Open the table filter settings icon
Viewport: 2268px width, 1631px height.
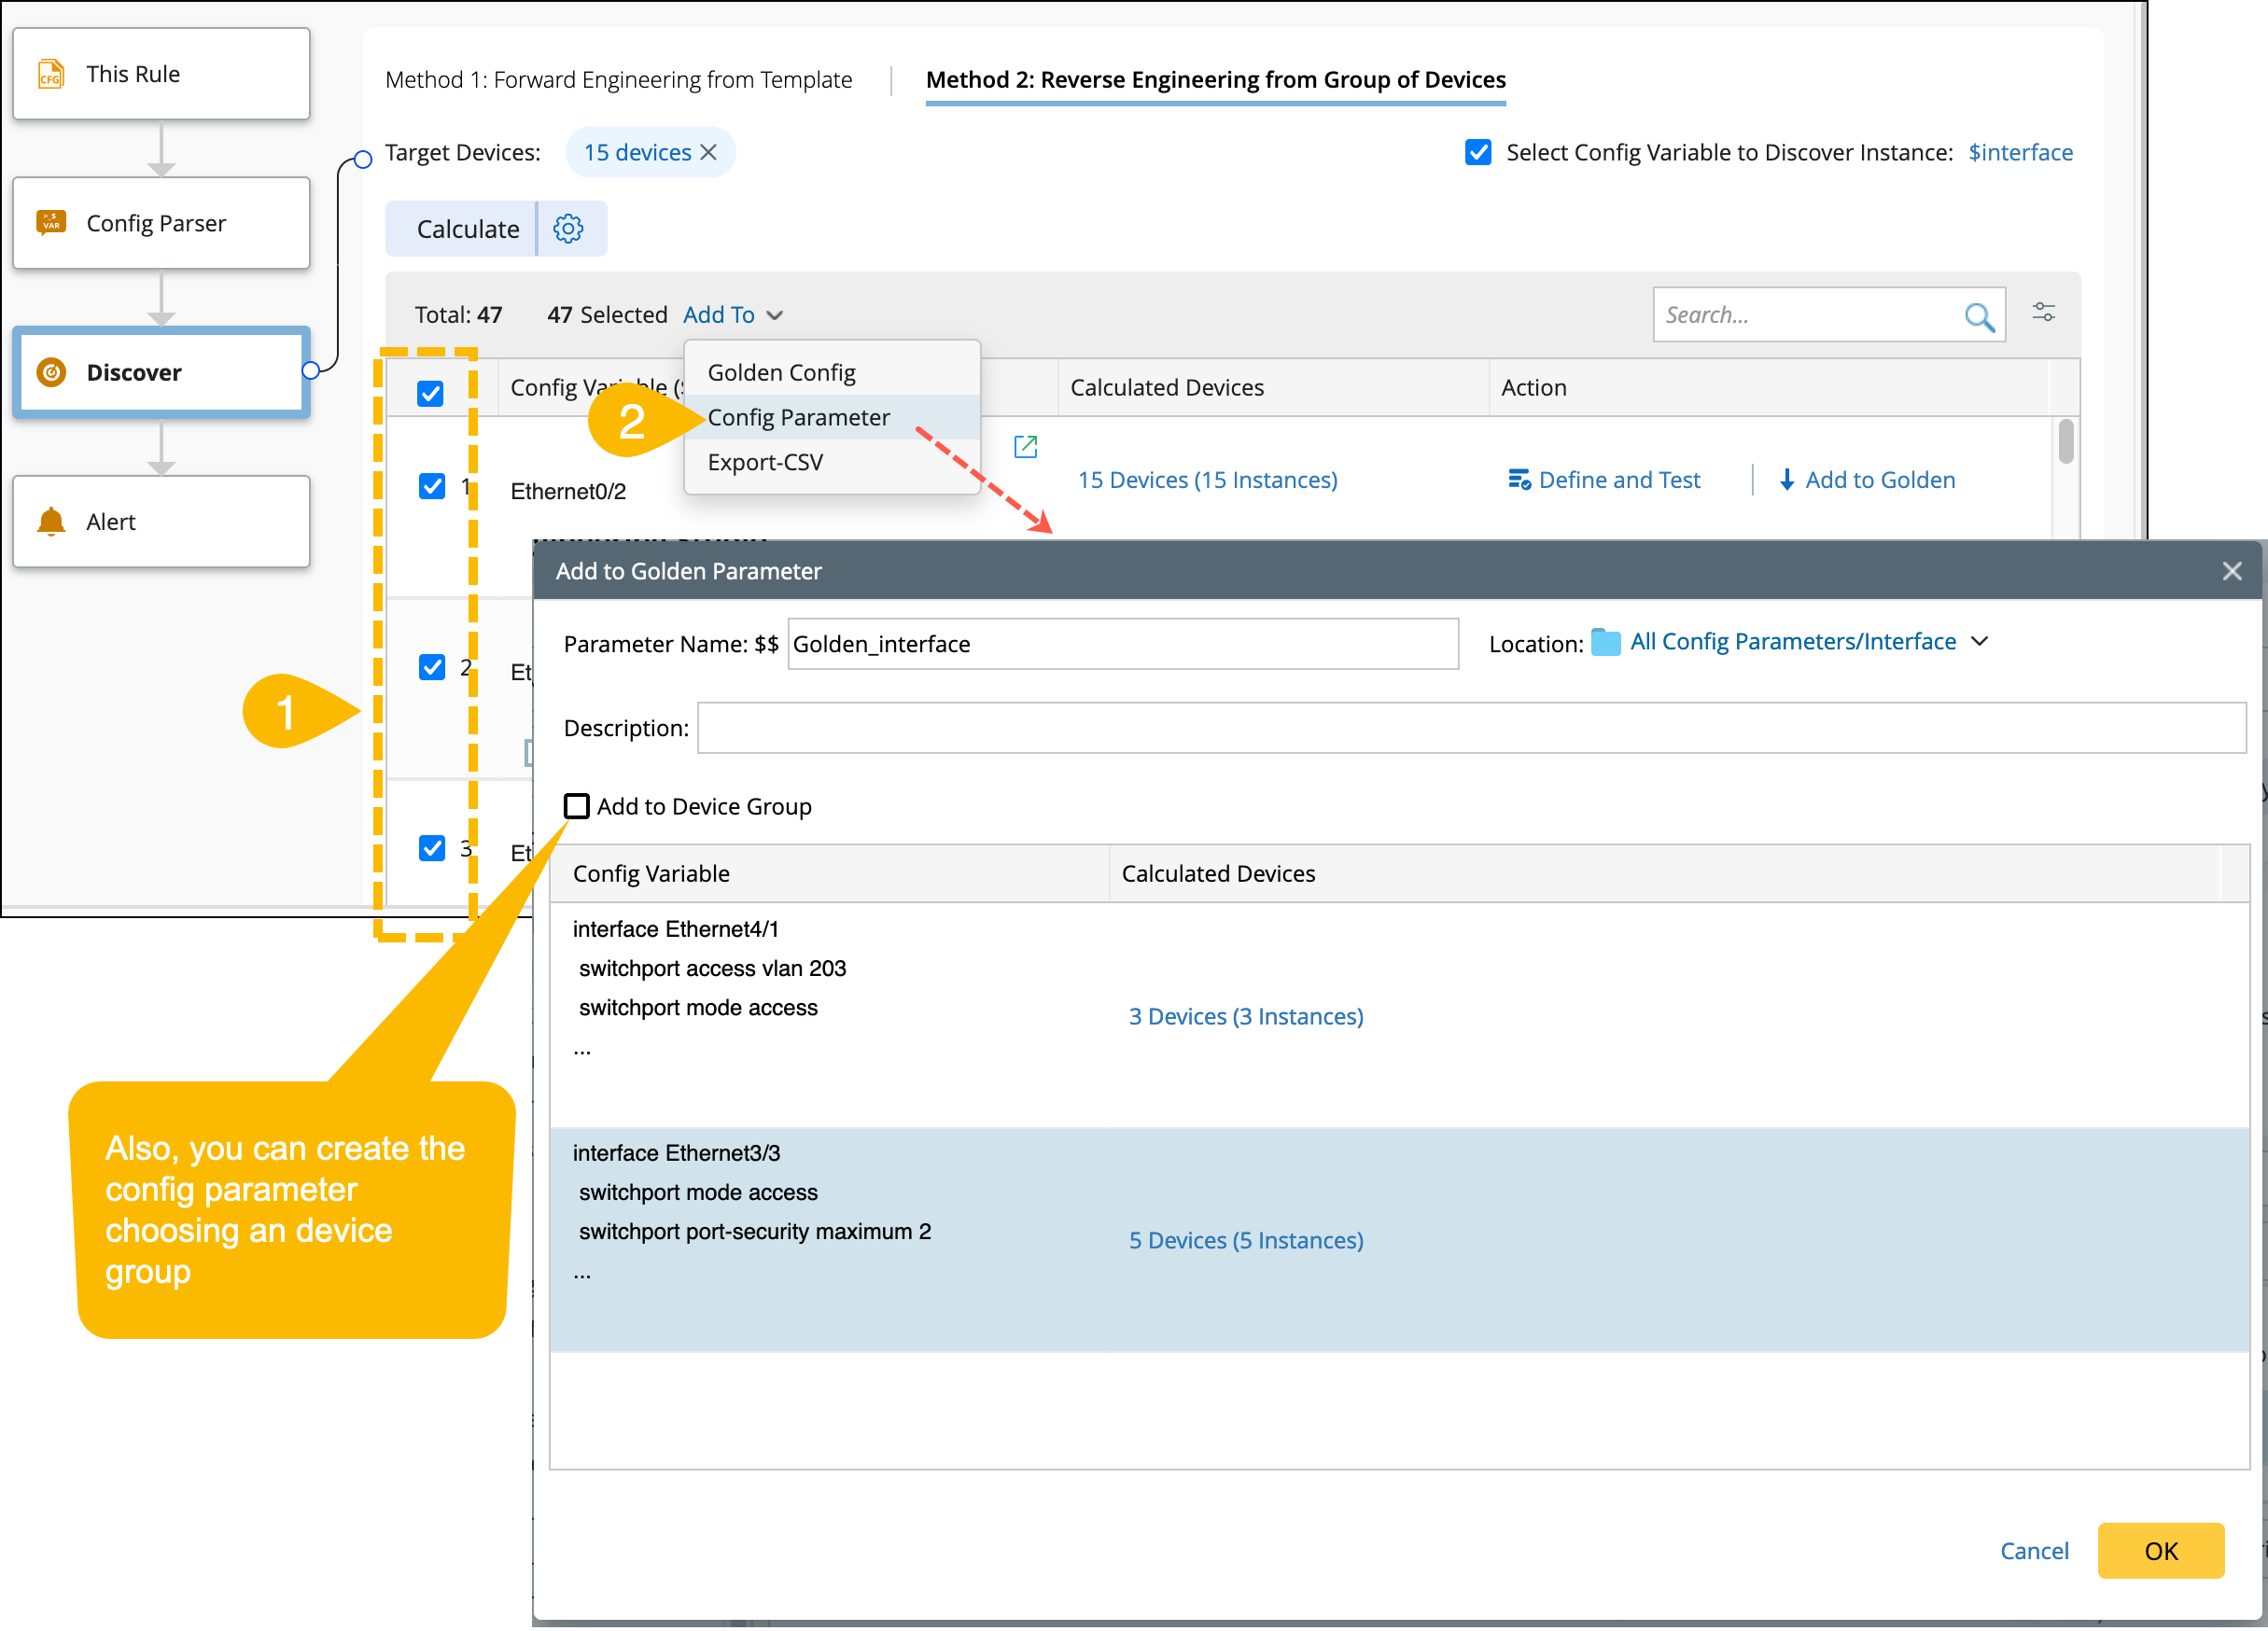(2043, 312)
